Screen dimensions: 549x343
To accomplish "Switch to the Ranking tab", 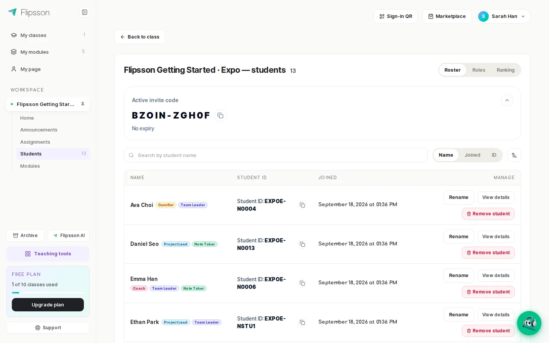I will point(506,70).
